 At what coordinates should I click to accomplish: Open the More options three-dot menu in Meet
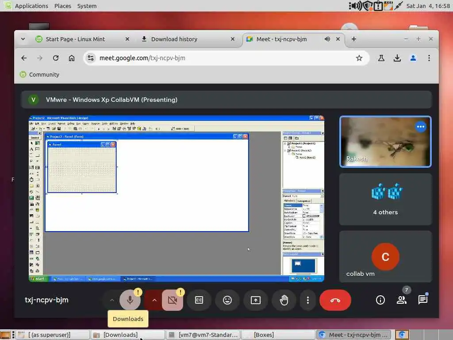308,300
